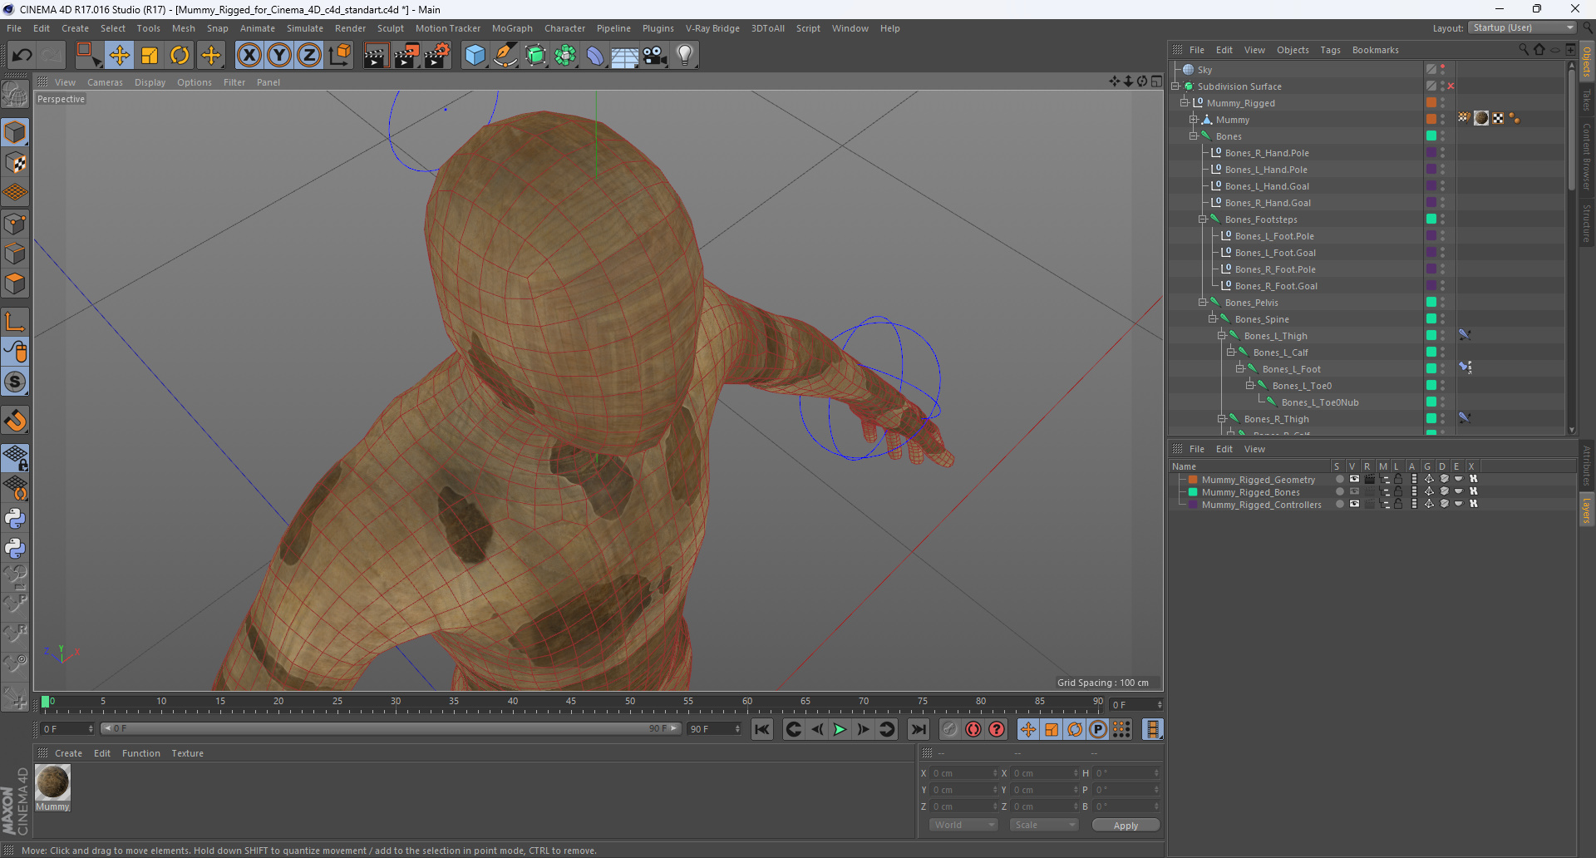Image resolution: width=1596 pixels, height=858 pixels.
Task: Select Bones_R_Hand.Pole in object tree
Action: click(1266, 153)
